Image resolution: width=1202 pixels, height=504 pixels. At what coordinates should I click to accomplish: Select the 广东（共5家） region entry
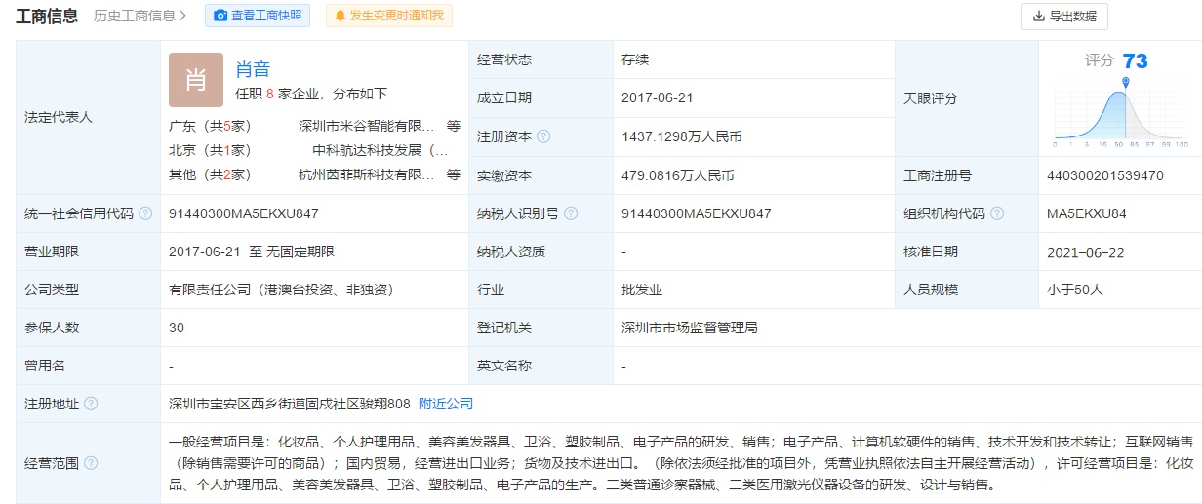pos(210,126)
